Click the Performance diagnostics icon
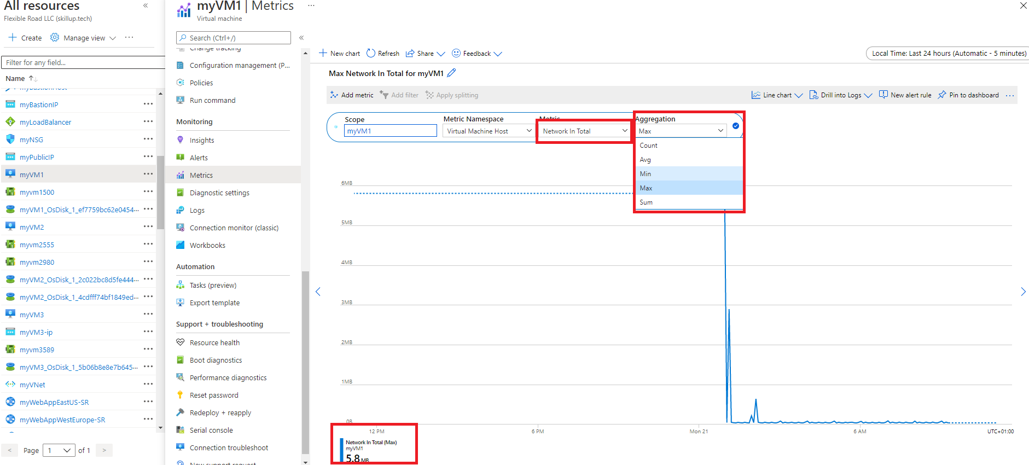This screenshot has height=465, width=1029. point(181,377)
